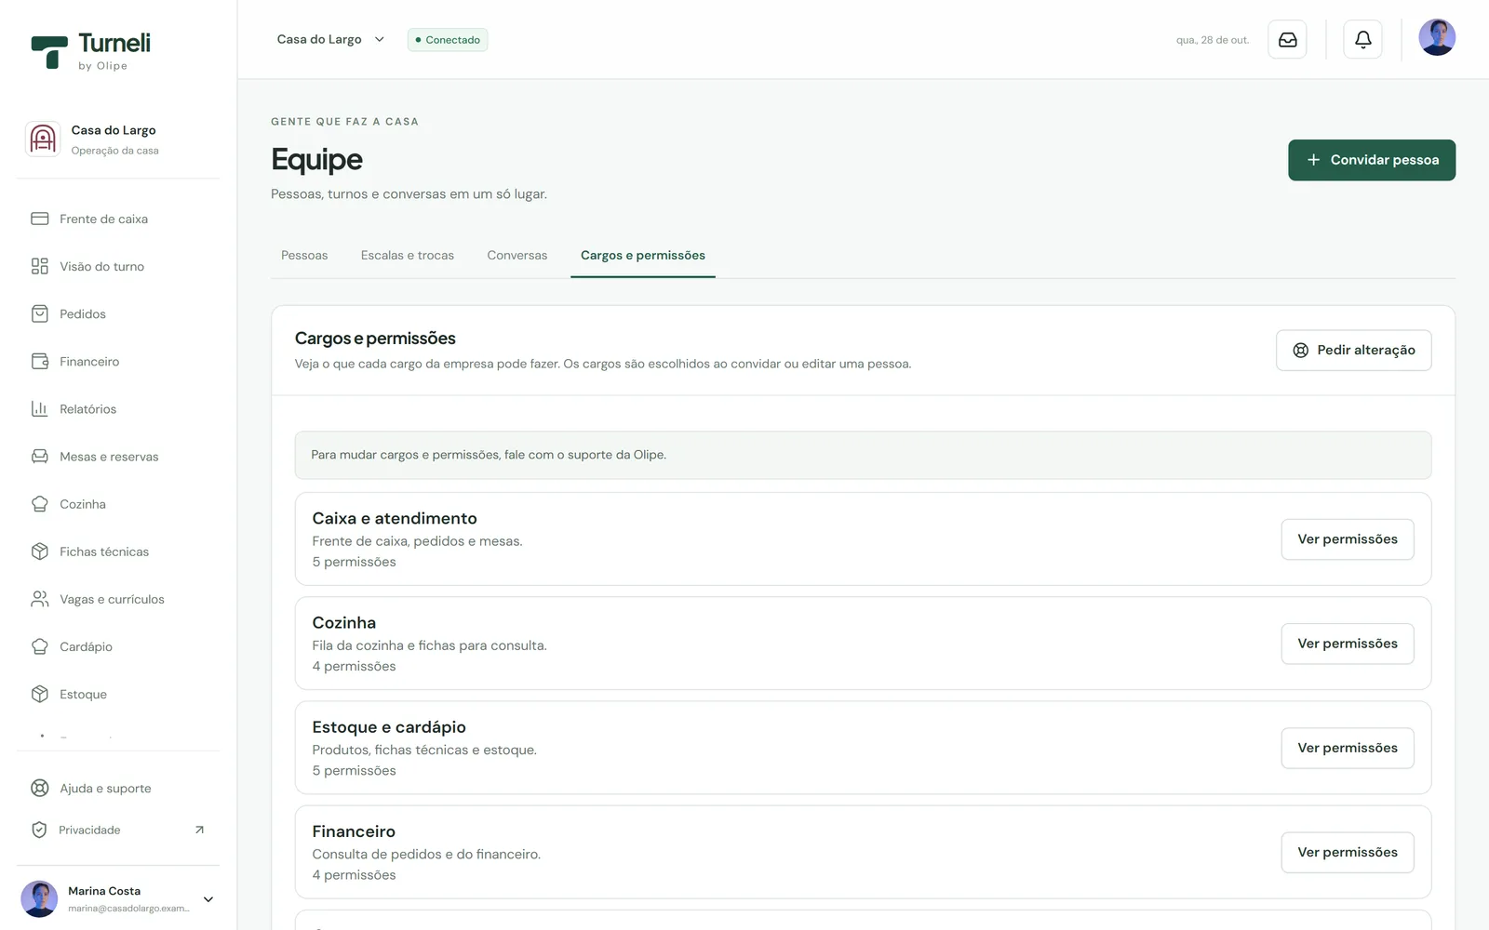Click the Vagas e currículos people icon
This screenshot has height=930, width=1489.
[40, 599]
